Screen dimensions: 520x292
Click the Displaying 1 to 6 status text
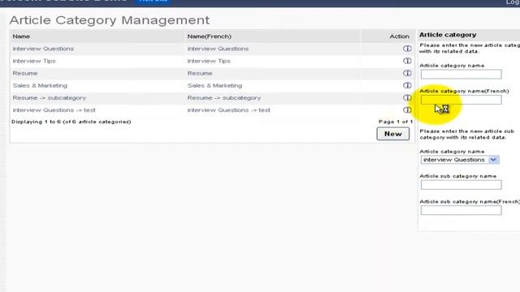pyautogui.click(x=71, y=122)
